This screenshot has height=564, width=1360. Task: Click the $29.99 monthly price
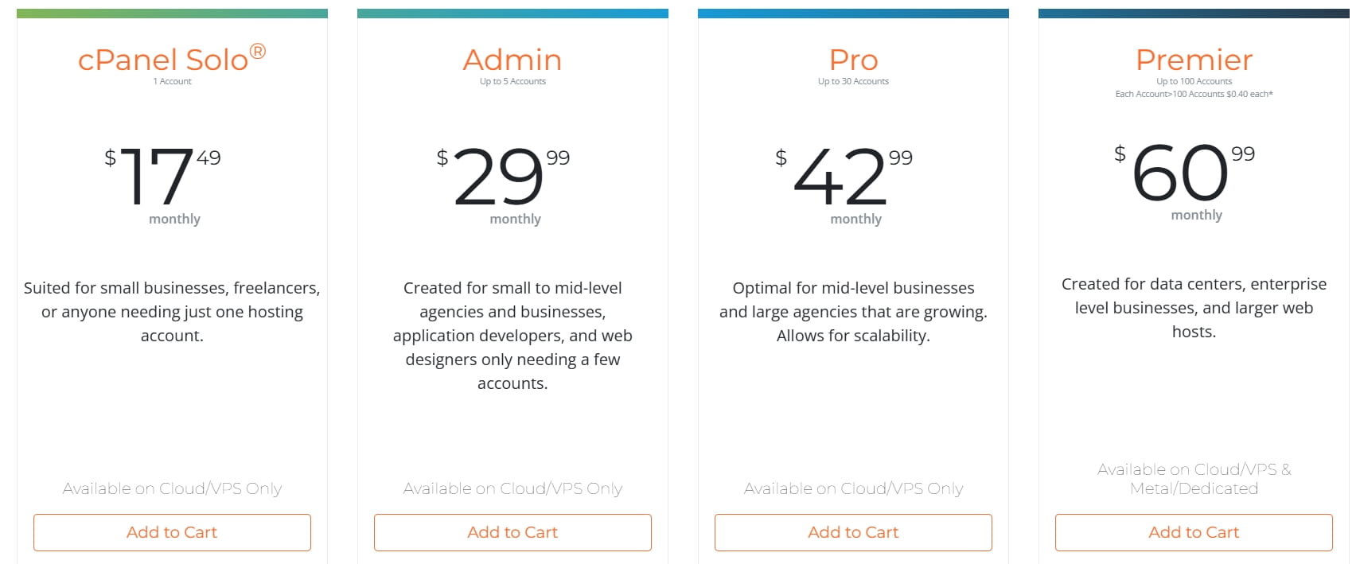pos(501,176)
